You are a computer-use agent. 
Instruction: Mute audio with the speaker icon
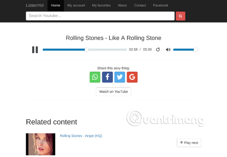168,49
